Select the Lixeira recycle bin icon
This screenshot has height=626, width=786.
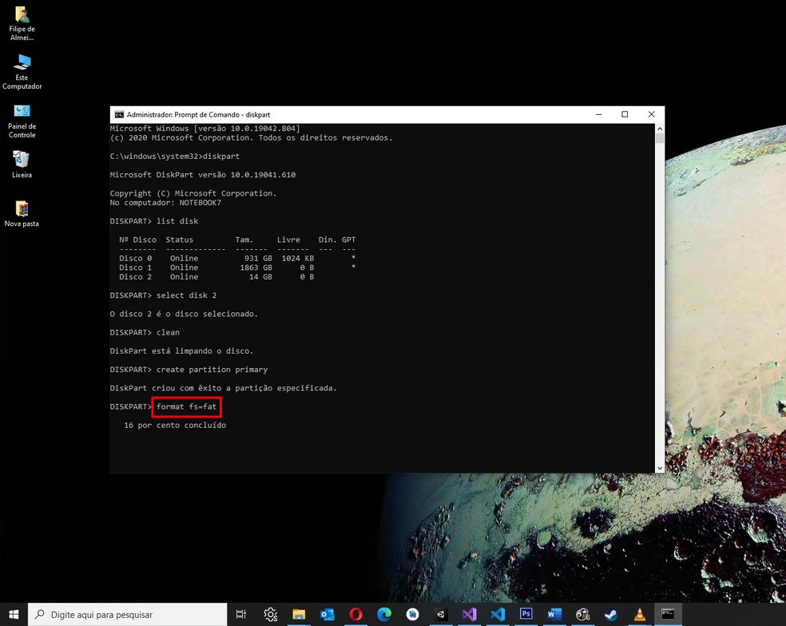click(x=22, y=164)
